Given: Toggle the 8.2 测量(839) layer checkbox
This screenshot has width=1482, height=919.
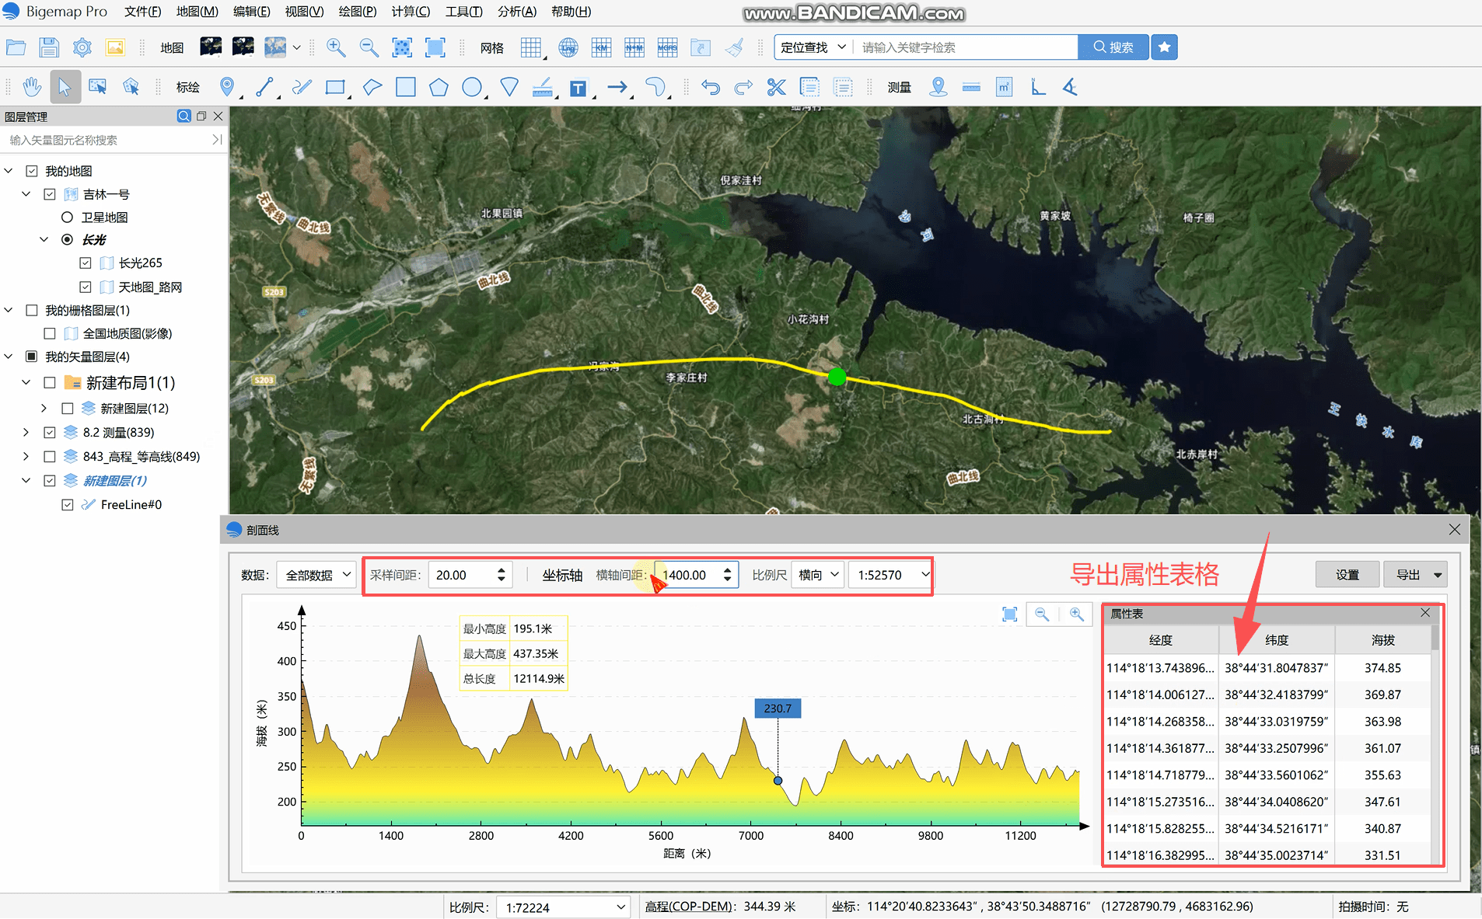Looking at the screenshot, I should point(50,433).
